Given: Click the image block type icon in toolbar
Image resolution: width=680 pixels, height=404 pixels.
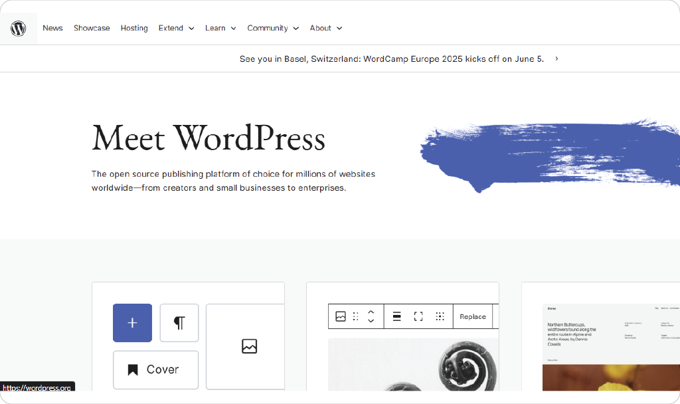Looking at the screenshot, I should tap(341, 316).
